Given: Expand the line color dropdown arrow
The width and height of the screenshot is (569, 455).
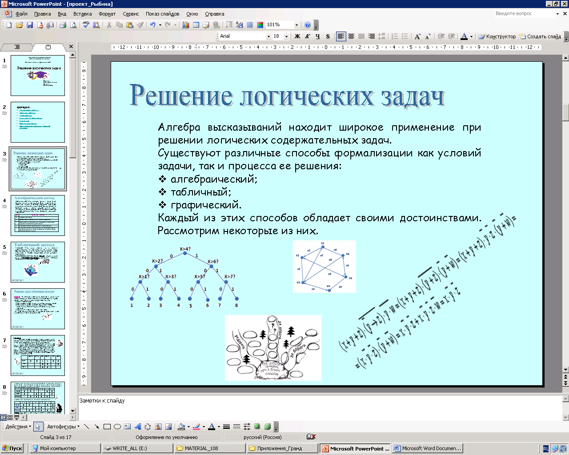Looking at the screenshot, I should coord(204,427).
